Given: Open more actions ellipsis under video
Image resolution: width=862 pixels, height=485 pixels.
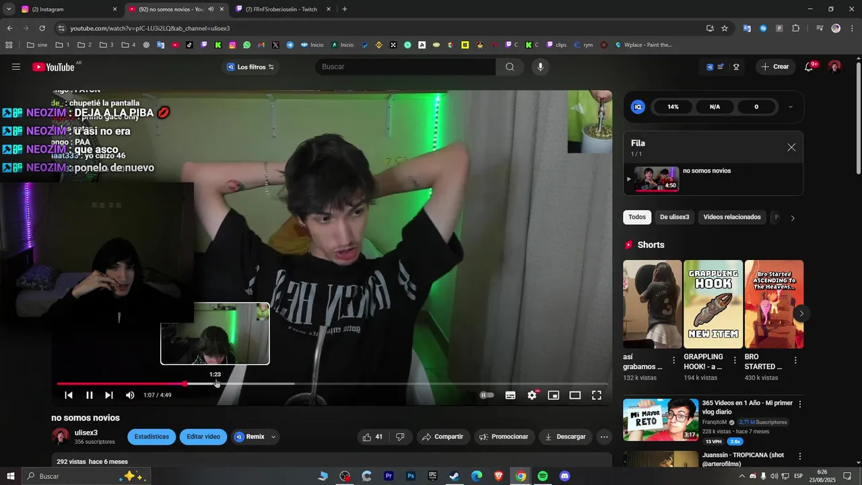Looking at the screenshot, I should (x=604, y=437).
